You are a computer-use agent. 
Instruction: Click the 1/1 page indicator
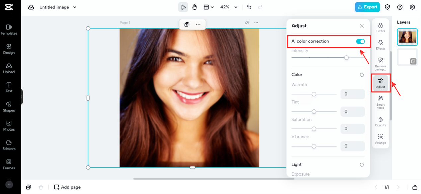[x=387, y=187]
